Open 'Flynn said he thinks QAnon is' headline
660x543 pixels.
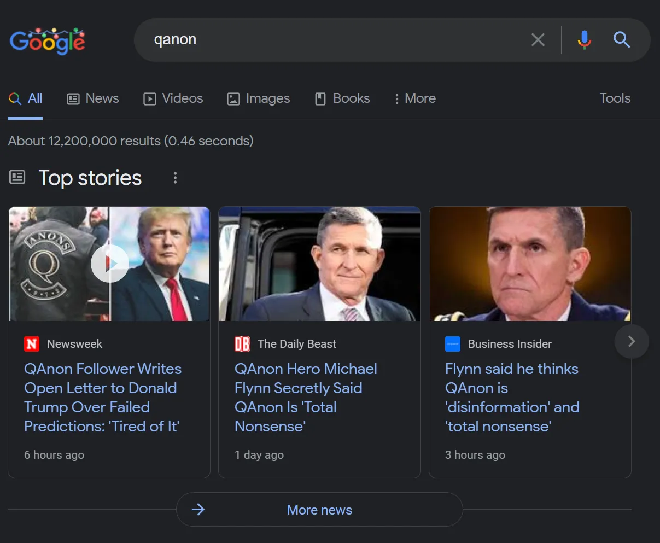point(512,398)
